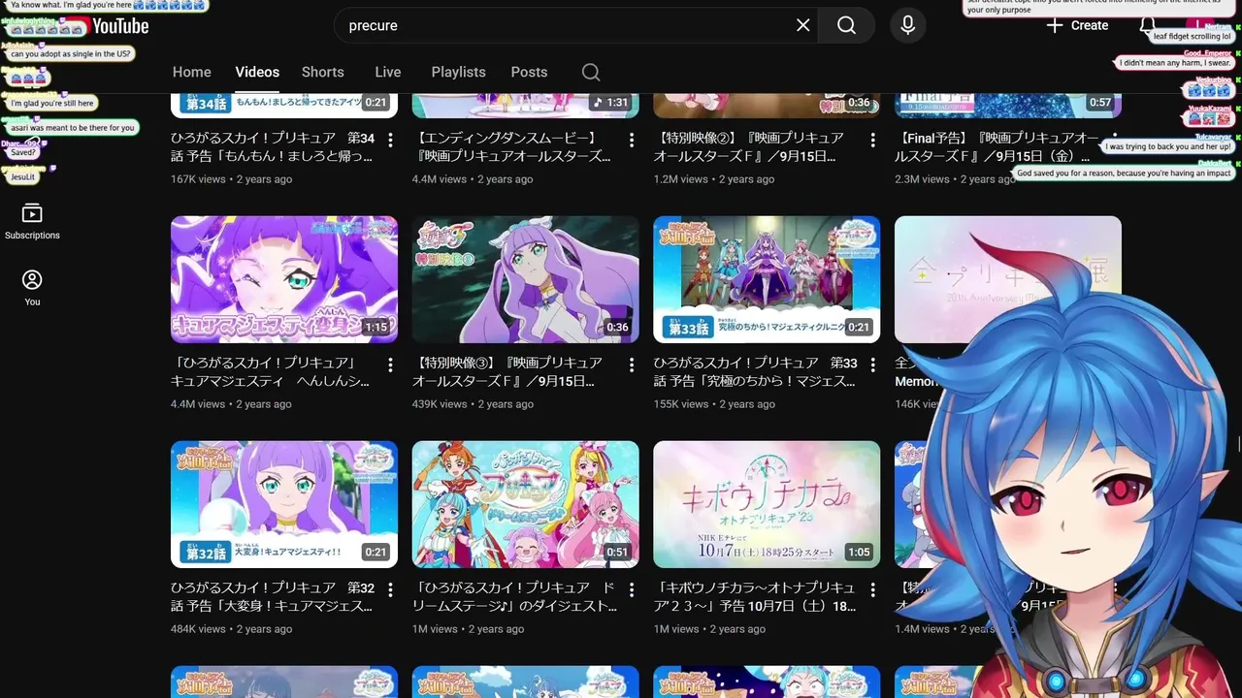Start voice search with the microphone icon
This screenshot has height=698, width=1242.
pos(907,25)
